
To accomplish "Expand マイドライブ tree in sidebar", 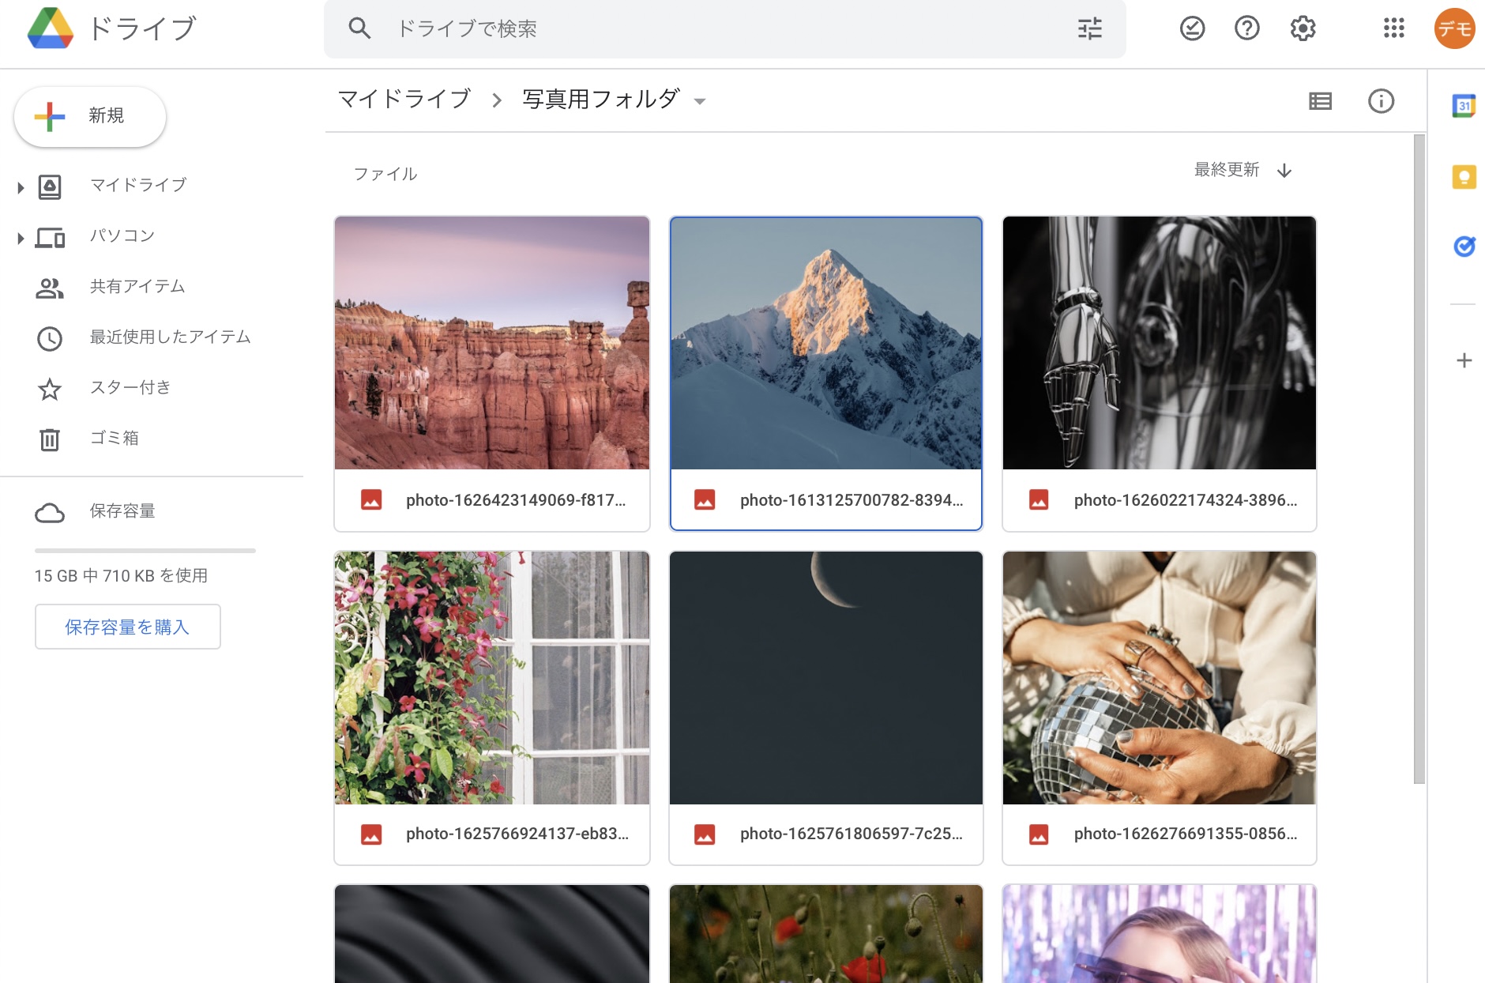I will pos(21,187).
